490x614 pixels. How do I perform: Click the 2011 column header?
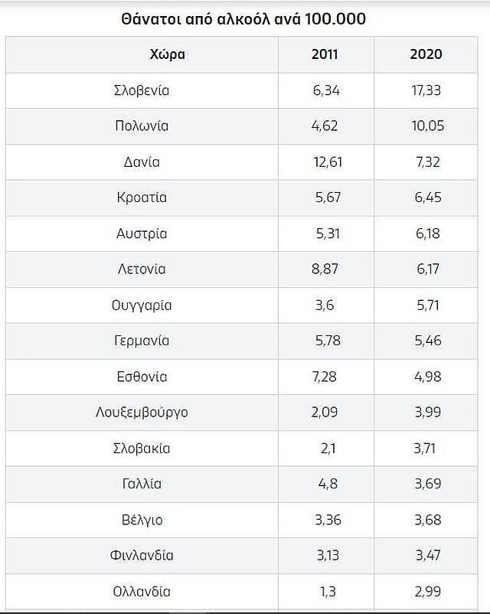[325, 54]
